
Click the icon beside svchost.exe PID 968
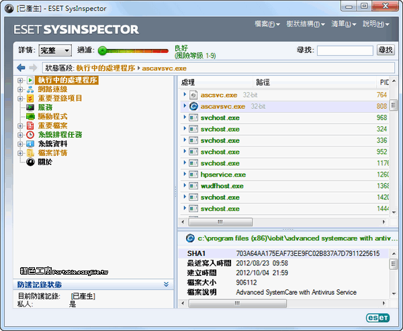pyautogui.click(x=193, y=117)
